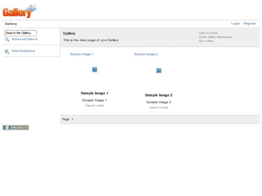Follow the blue Sample Image 1 link
Viewport: 262px width, 196px height.
click(81, 54)
